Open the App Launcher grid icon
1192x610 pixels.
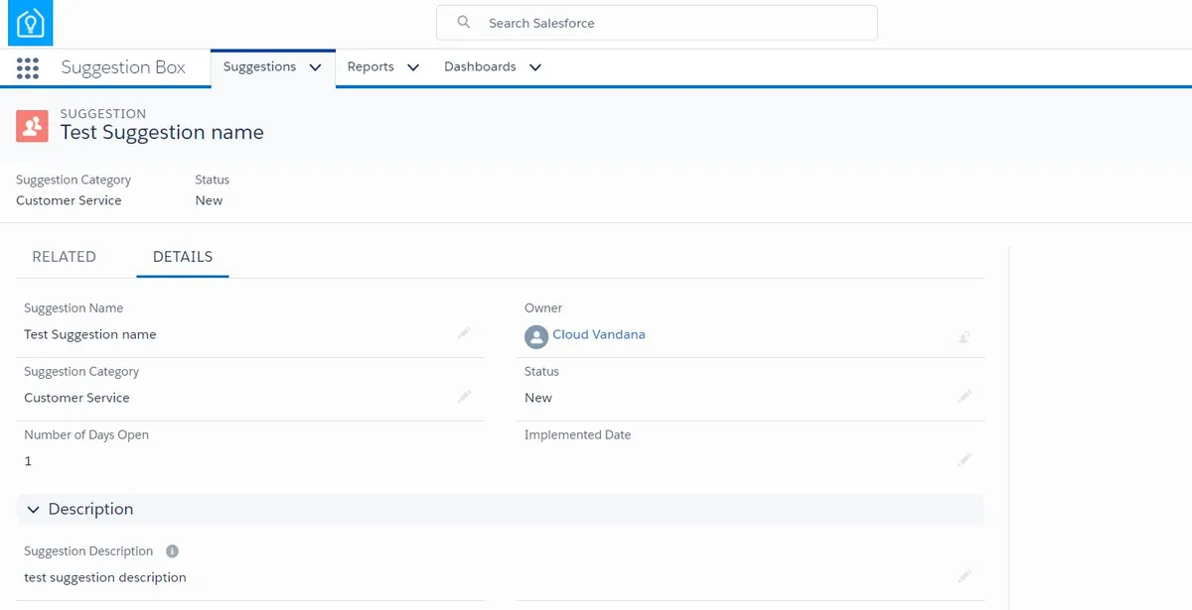click(x=28, y=67)
